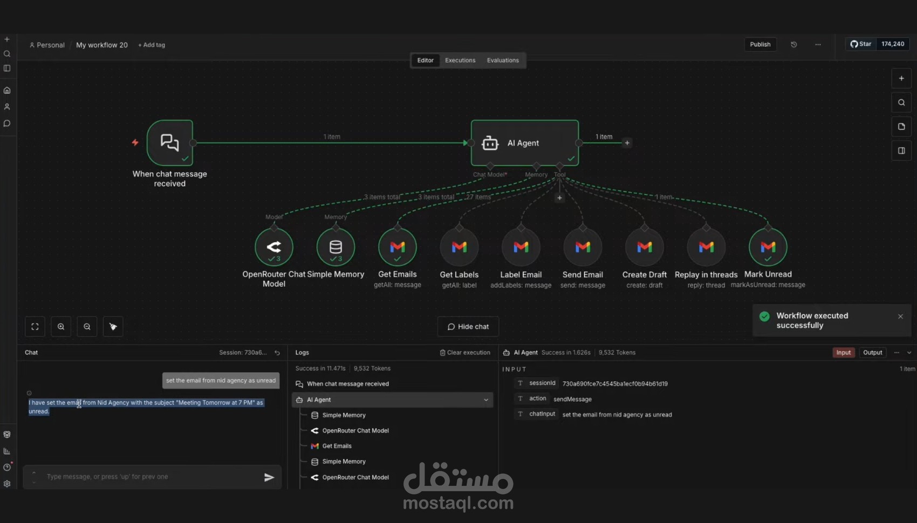
Task: Collapse the AI Agent log row chevron
Action: [486, 400]
